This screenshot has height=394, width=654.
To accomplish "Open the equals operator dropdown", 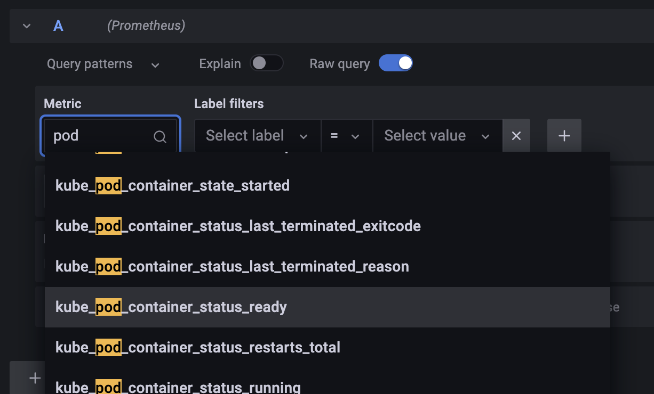I will coord(345,136).
